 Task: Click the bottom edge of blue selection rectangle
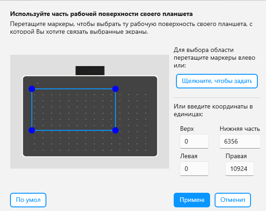pyautogui.click(x=74, y=130)
